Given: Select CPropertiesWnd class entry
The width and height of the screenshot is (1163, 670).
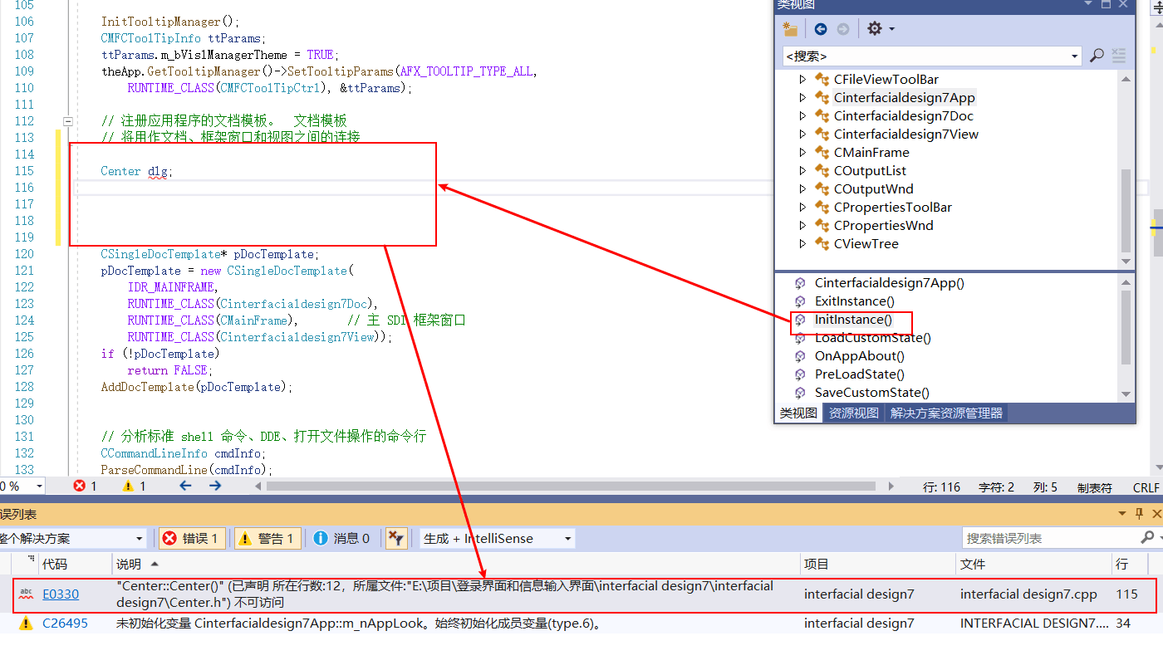Looking at the screenshot, I should pos(883,226).
